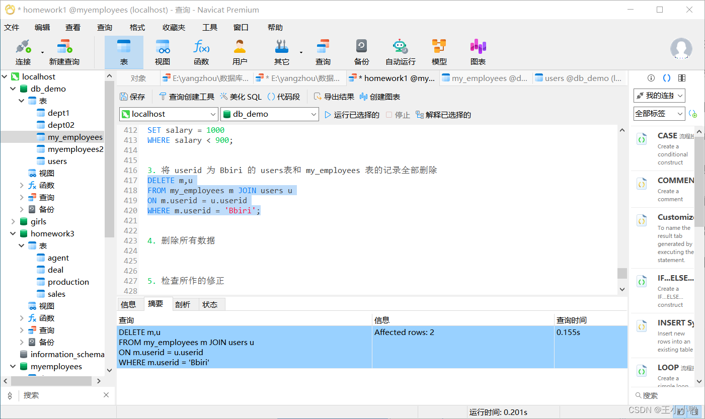The height and width of the screenshot is (419, 705).
Task: Click the 停止 stop button
Action: (398, 115)
